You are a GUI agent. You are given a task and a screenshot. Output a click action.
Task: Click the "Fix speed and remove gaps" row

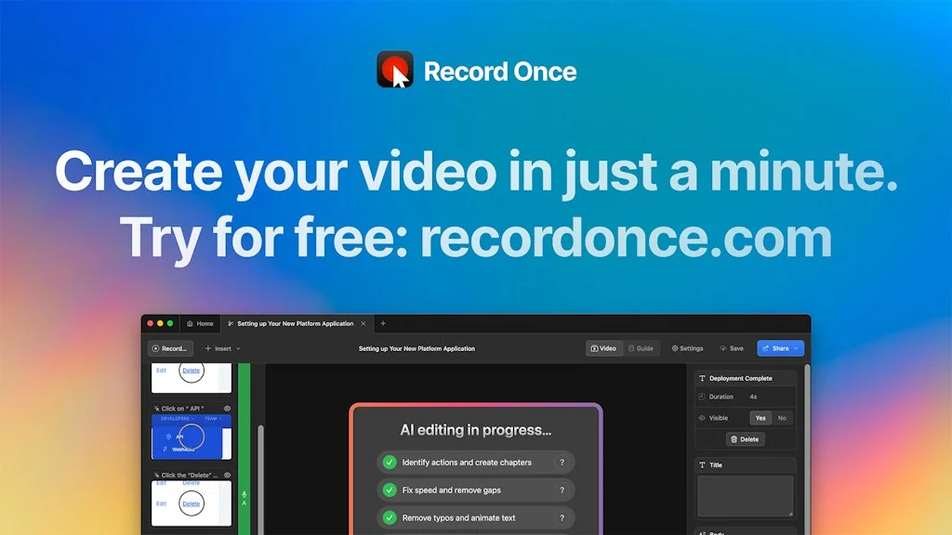[475, 490]
